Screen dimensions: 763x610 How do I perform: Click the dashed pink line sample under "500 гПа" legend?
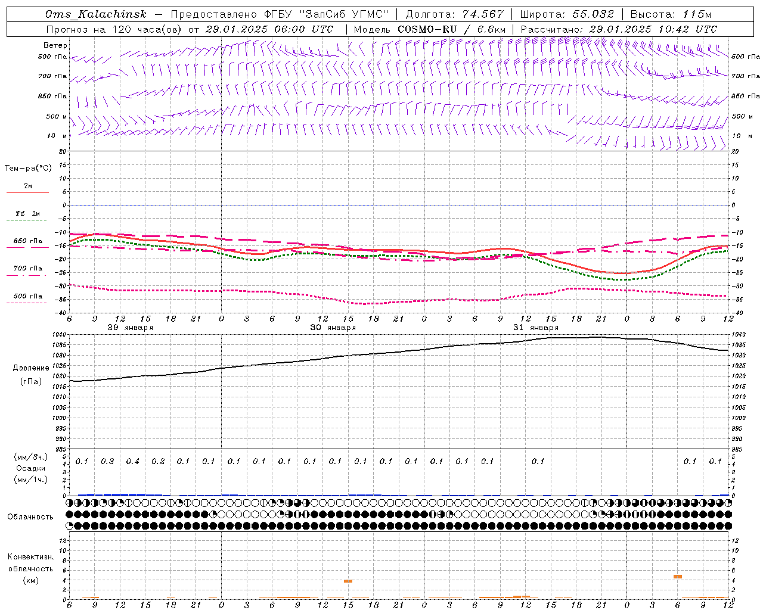click(x=27, y=303)
